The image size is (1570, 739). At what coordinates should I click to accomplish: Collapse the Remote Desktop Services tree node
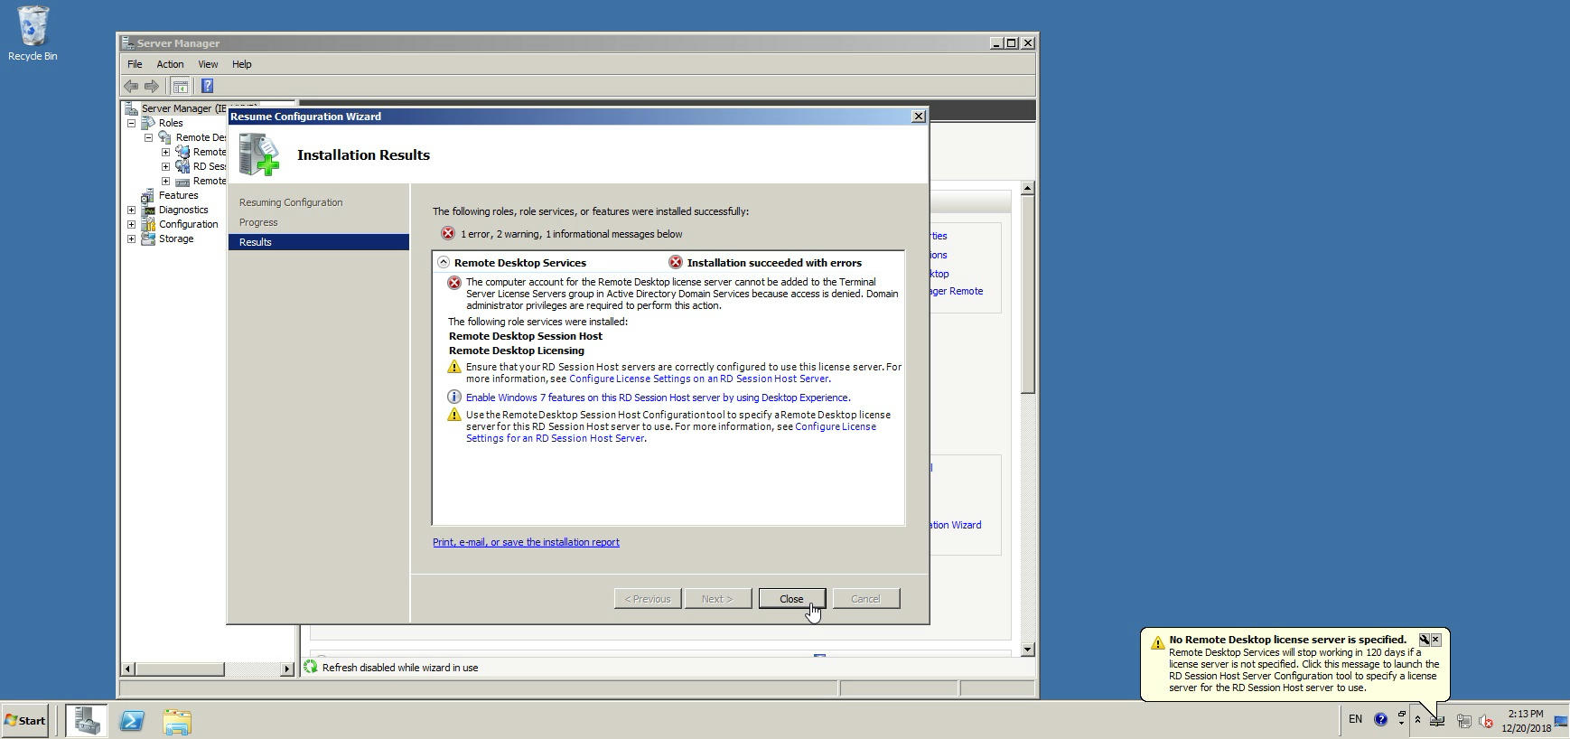click(x=149, y=137)
